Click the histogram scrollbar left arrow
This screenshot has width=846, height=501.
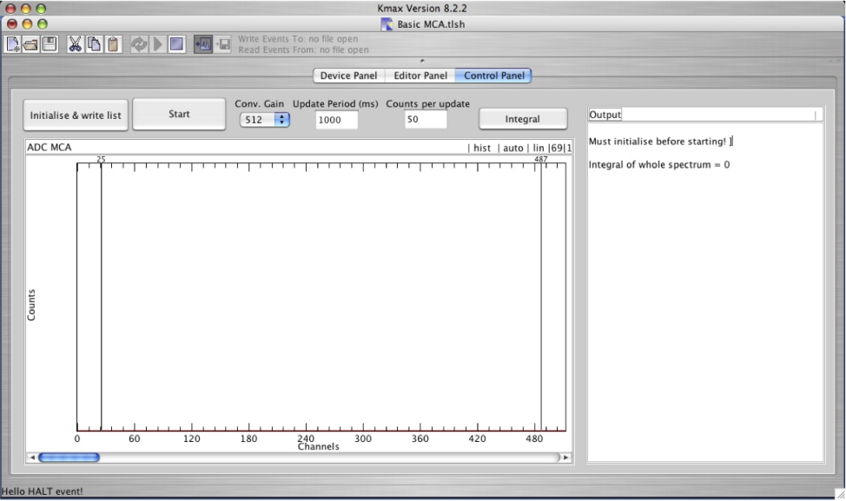tap(32, 458)
